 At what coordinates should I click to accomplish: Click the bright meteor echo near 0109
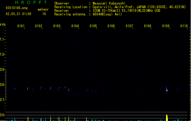click(x=167, y=90)
